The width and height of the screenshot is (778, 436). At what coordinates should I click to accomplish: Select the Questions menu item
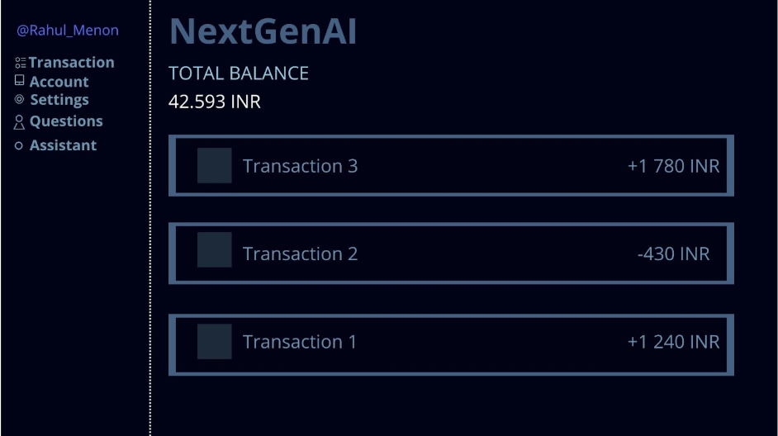pos(66,121)
